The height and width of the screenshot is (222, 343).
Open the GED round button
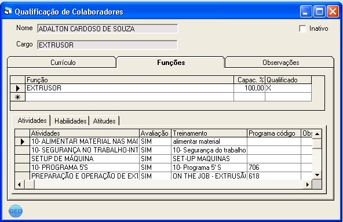pos(16,211)
